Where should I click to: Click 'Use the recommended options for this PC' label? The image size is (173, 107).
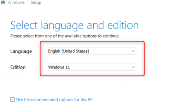55,100
